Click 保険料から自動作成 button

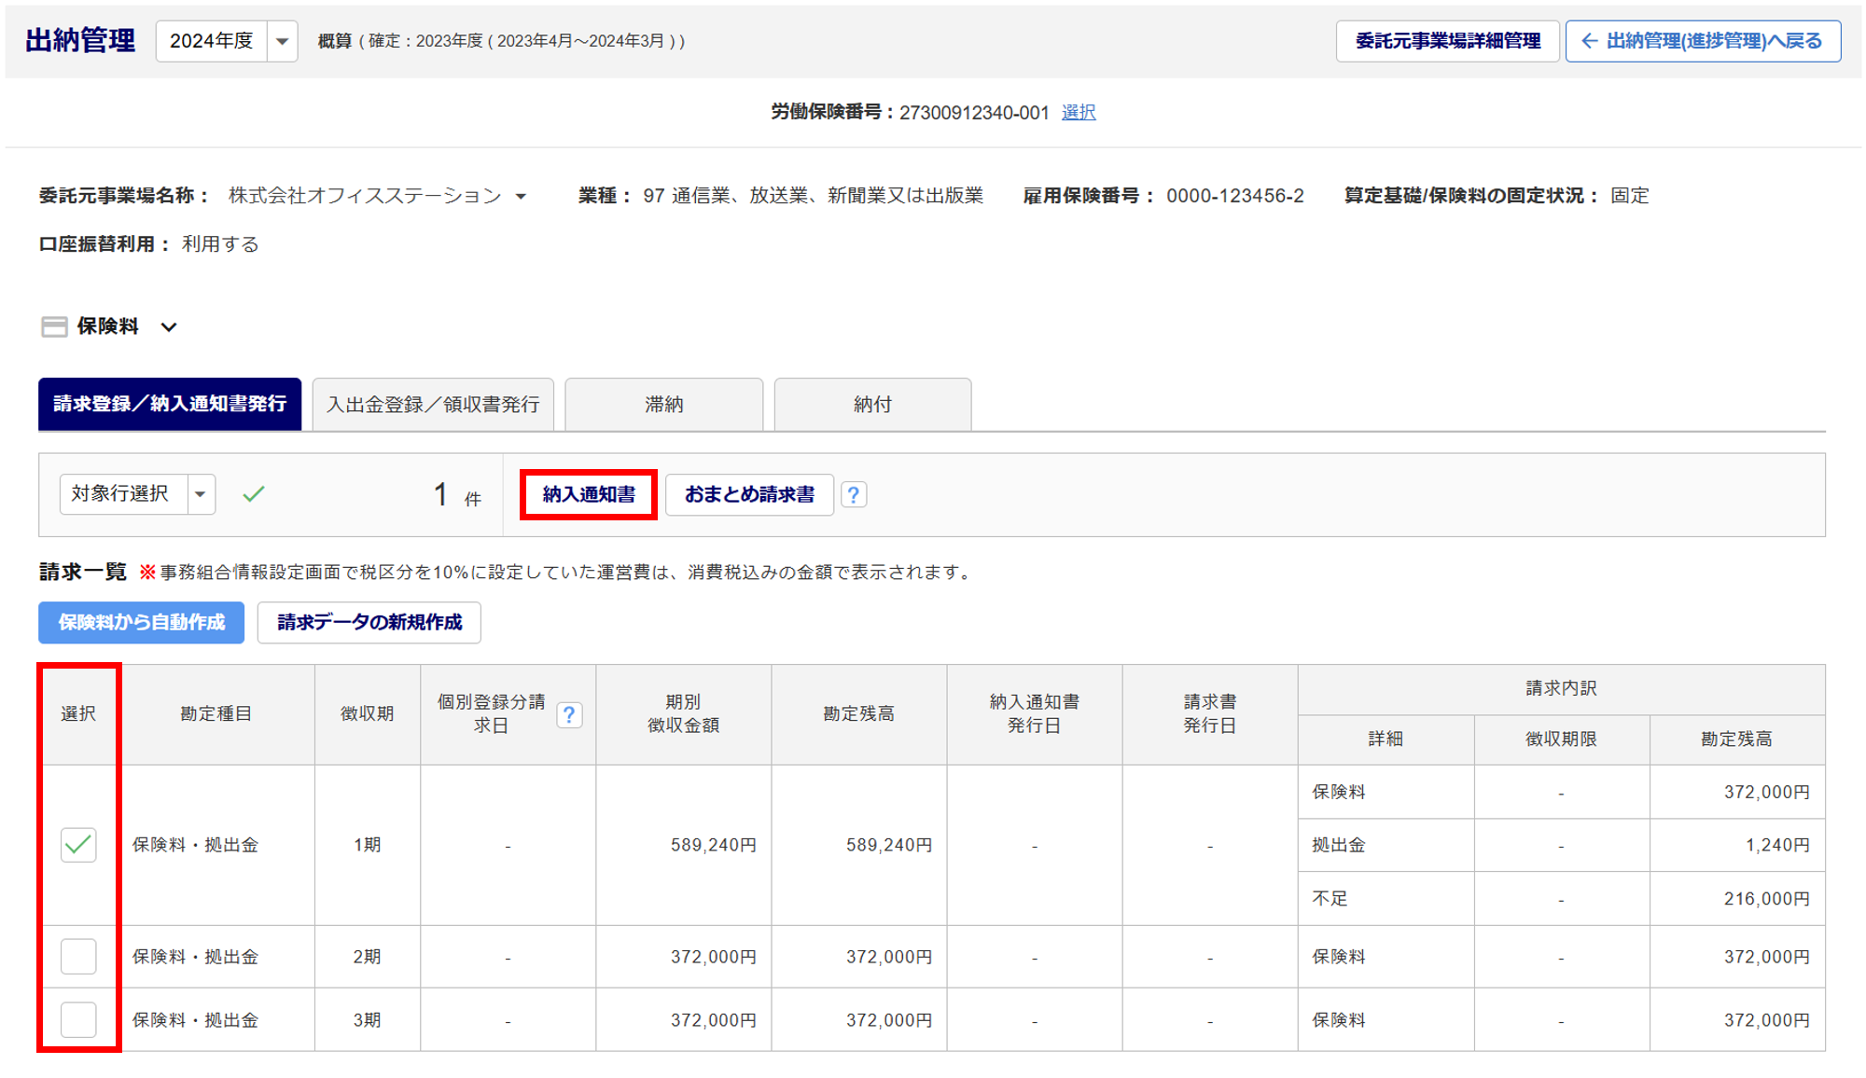pyautogui.click(x=141, y=622)
